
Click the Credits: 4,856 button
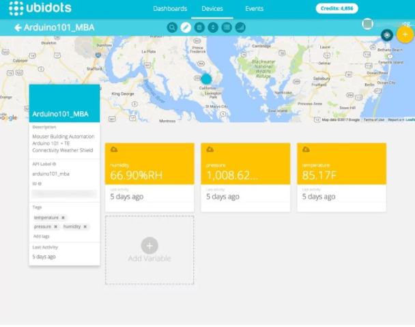(x=337, y=8)
